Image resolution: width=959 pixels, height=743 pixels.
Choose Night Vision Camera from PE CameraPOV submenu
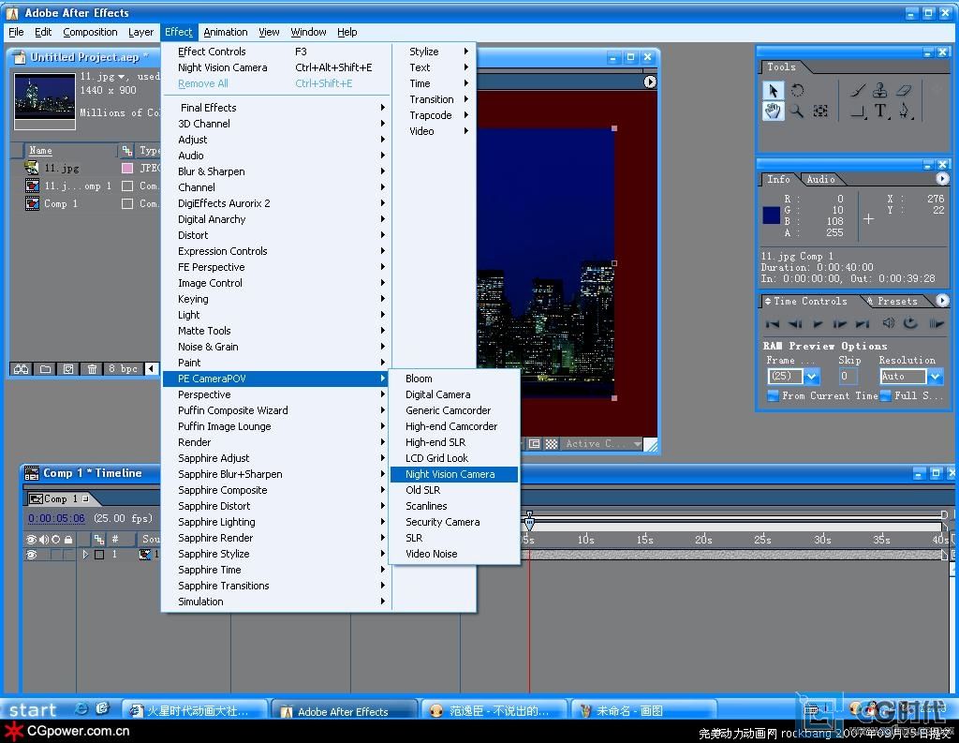(x=453, y=474)
